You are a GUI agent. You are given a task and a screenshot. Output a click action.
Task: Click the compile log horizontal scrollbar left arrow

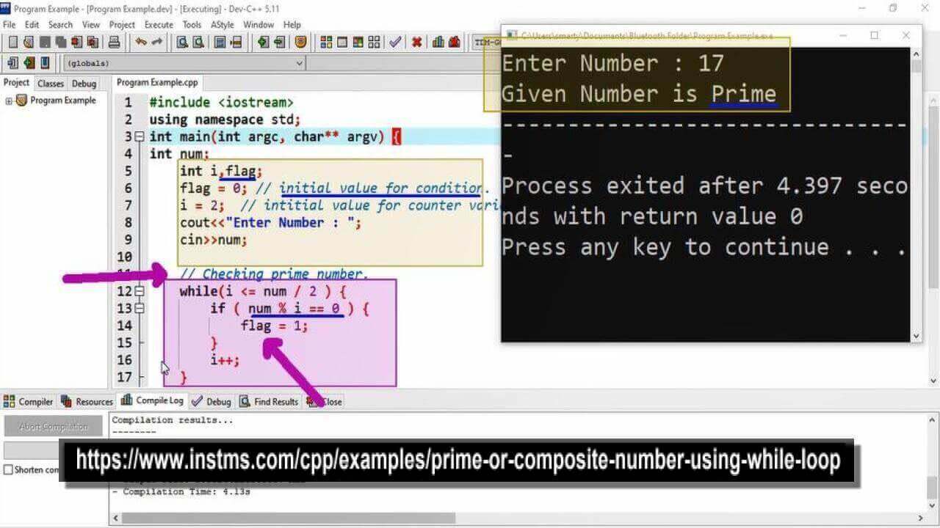click(115, 518)
